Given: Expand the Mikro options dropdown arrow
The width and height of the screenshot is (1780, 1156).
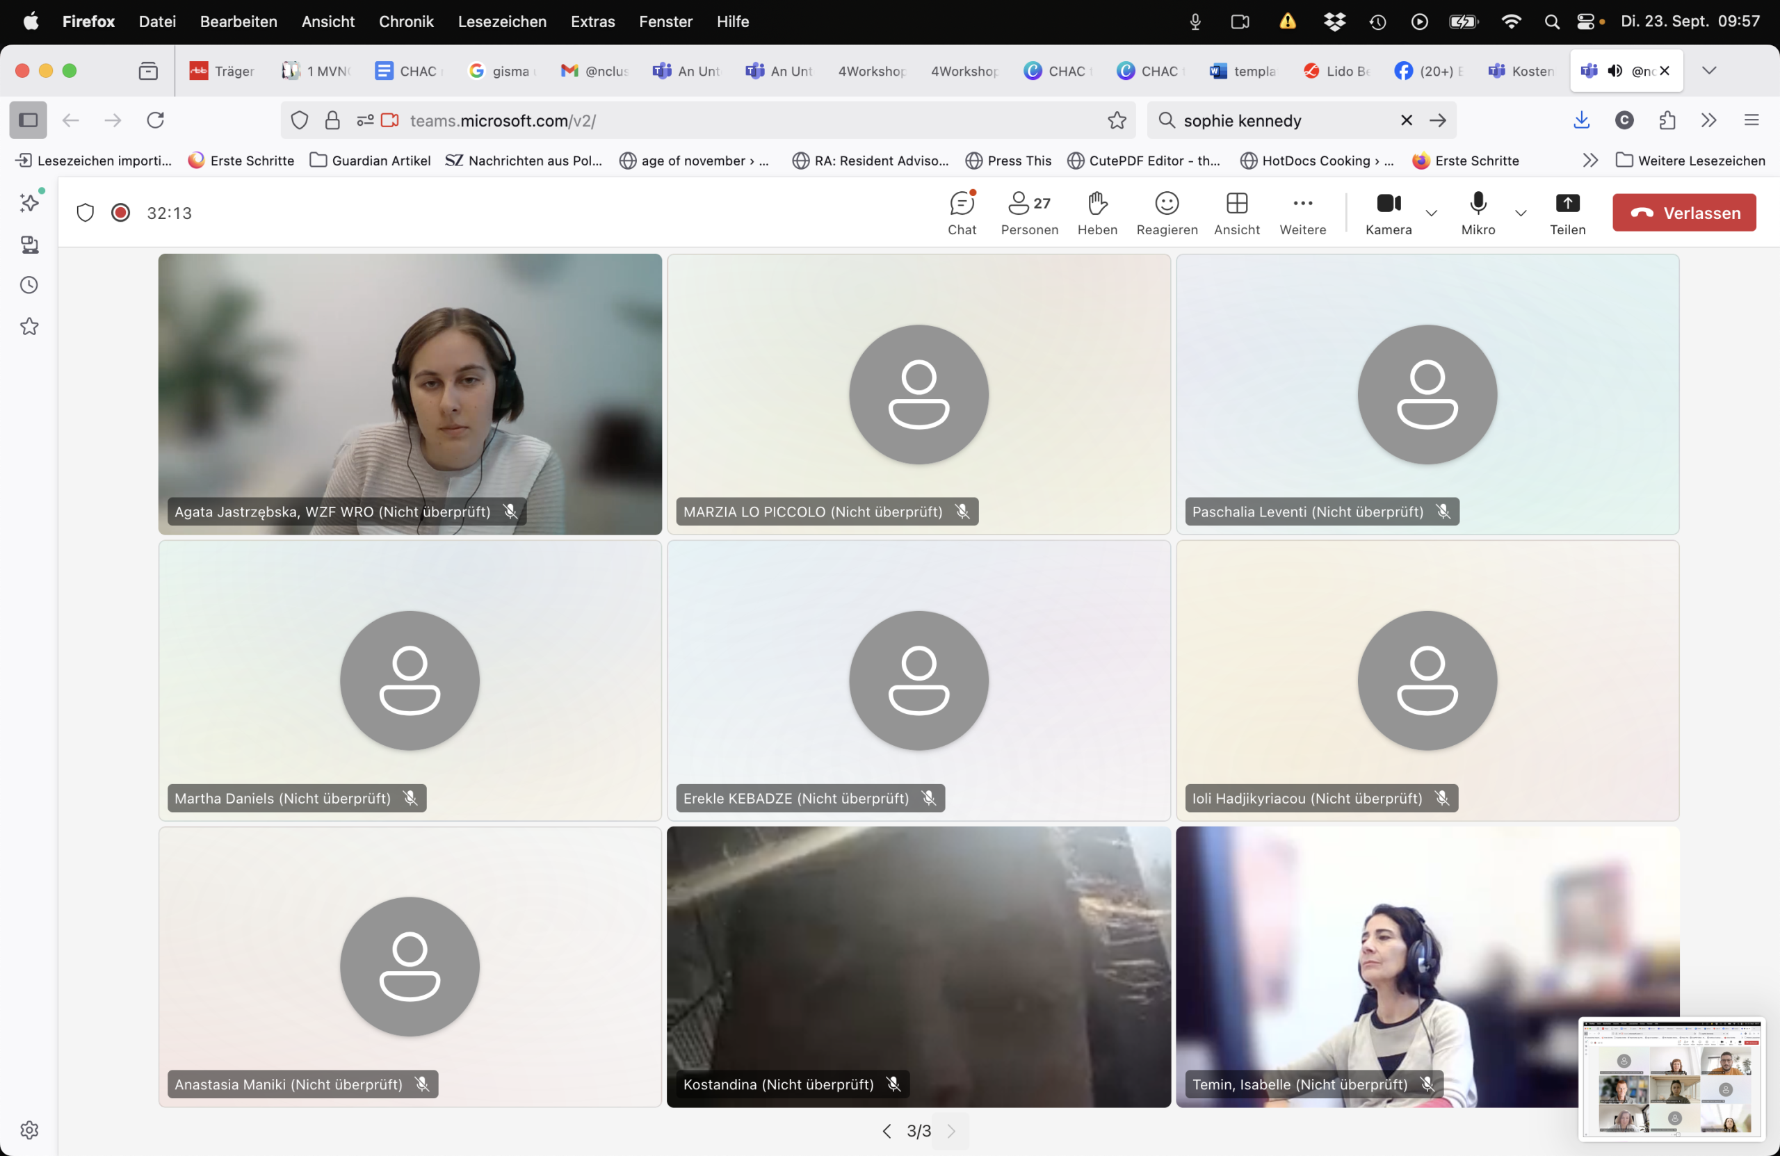Looking at the screenshot, I should tap(1520, 213).
